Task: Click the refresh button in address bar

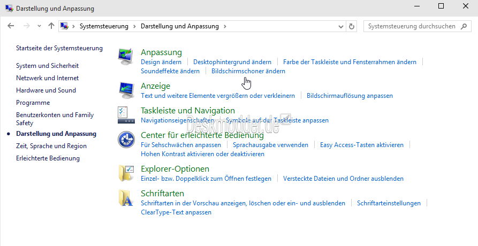Action: point(352,26)
